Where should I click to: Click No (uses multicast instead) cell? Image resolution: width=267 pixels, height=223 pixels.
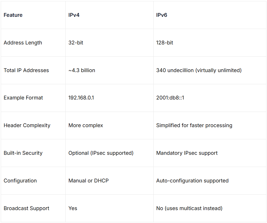[189, 208]
